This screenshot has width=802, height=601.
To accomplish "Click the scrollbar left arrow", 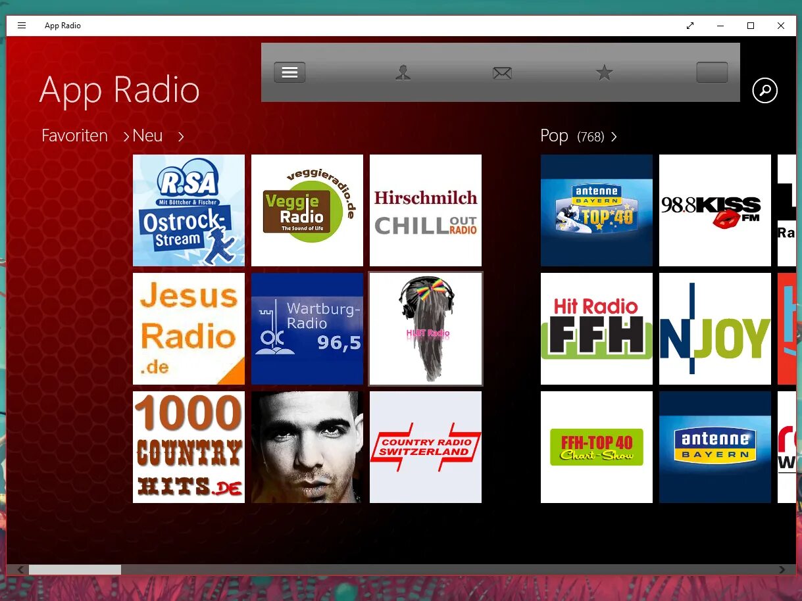I will tap(20, 569).
